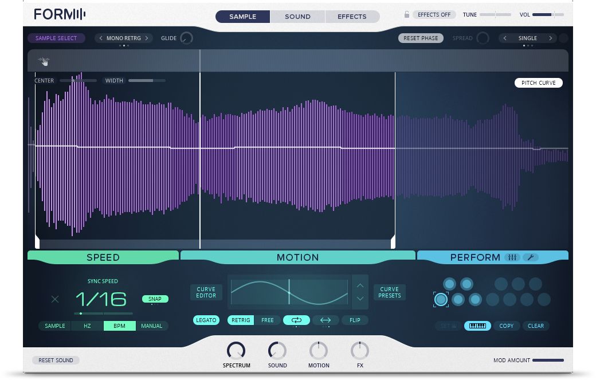Select the back-and-forth arrows motion icon
The height and width of the screenshot is (380, 596).
326,320
